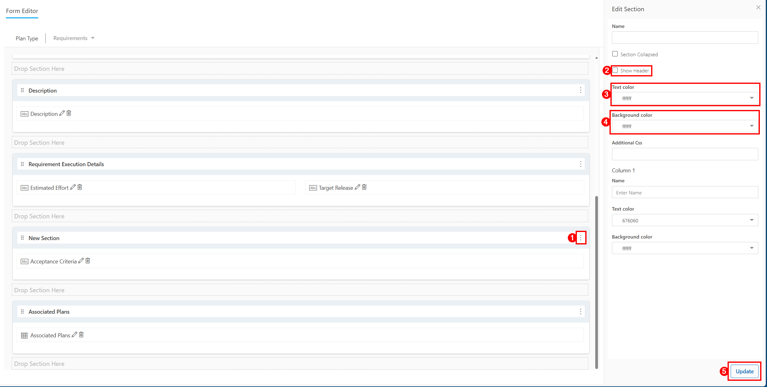767x387 pixels.
Task: Click Drop Section Here zone below Acceptance Criteria
Action: pos(300,290)
